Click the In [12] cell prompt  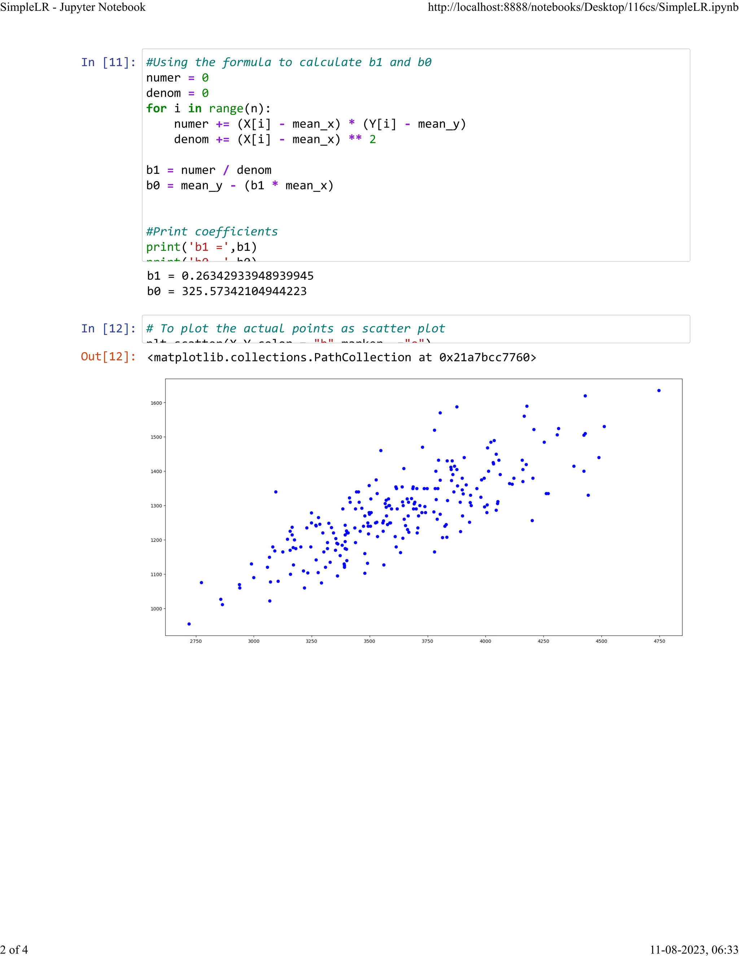[109, 328]
